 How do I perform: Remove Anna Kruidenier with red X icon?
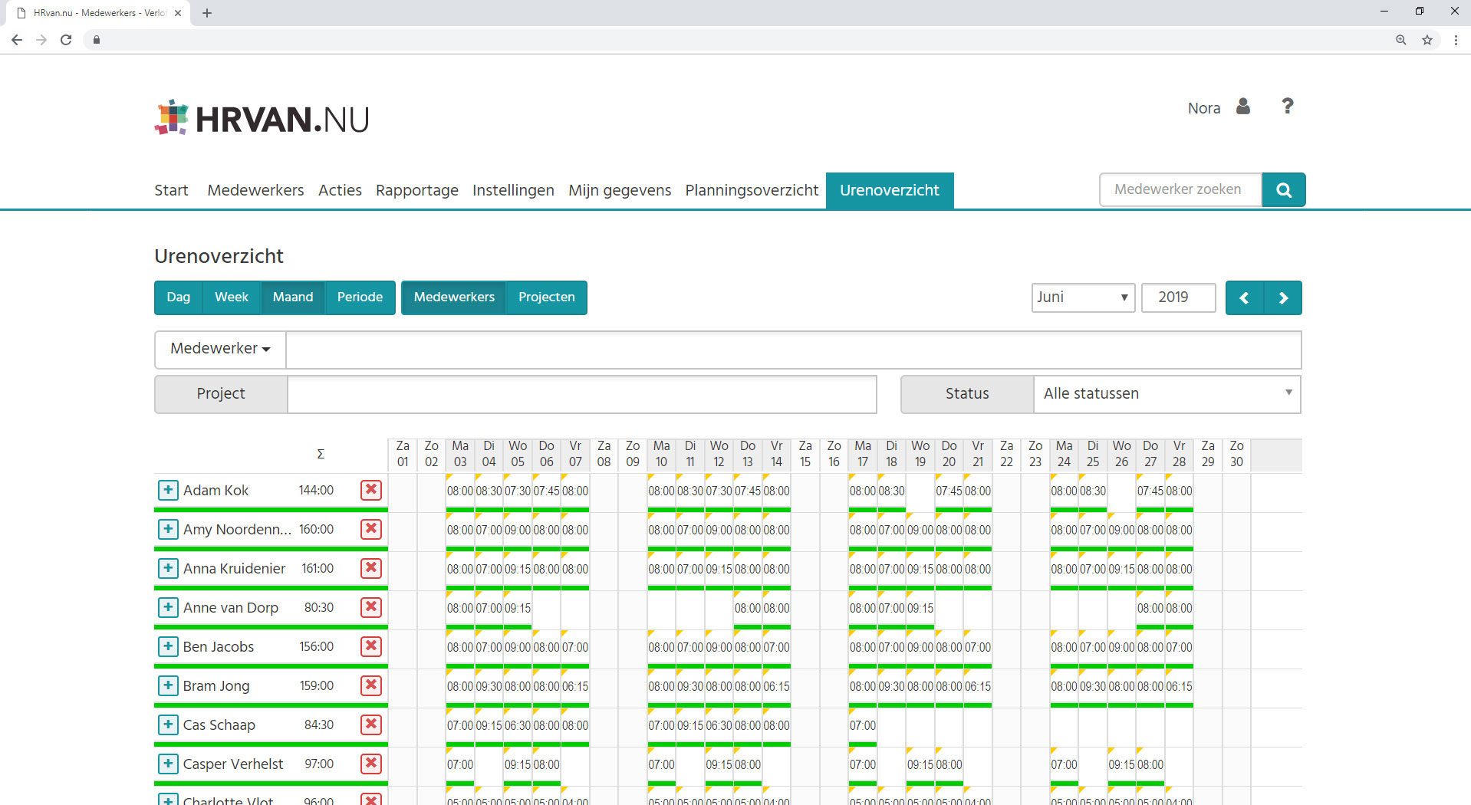(x=371, y=568)
